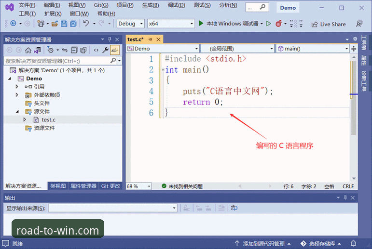Open the 调试(D) menu
372x249 pixels.
pos(176,5)
